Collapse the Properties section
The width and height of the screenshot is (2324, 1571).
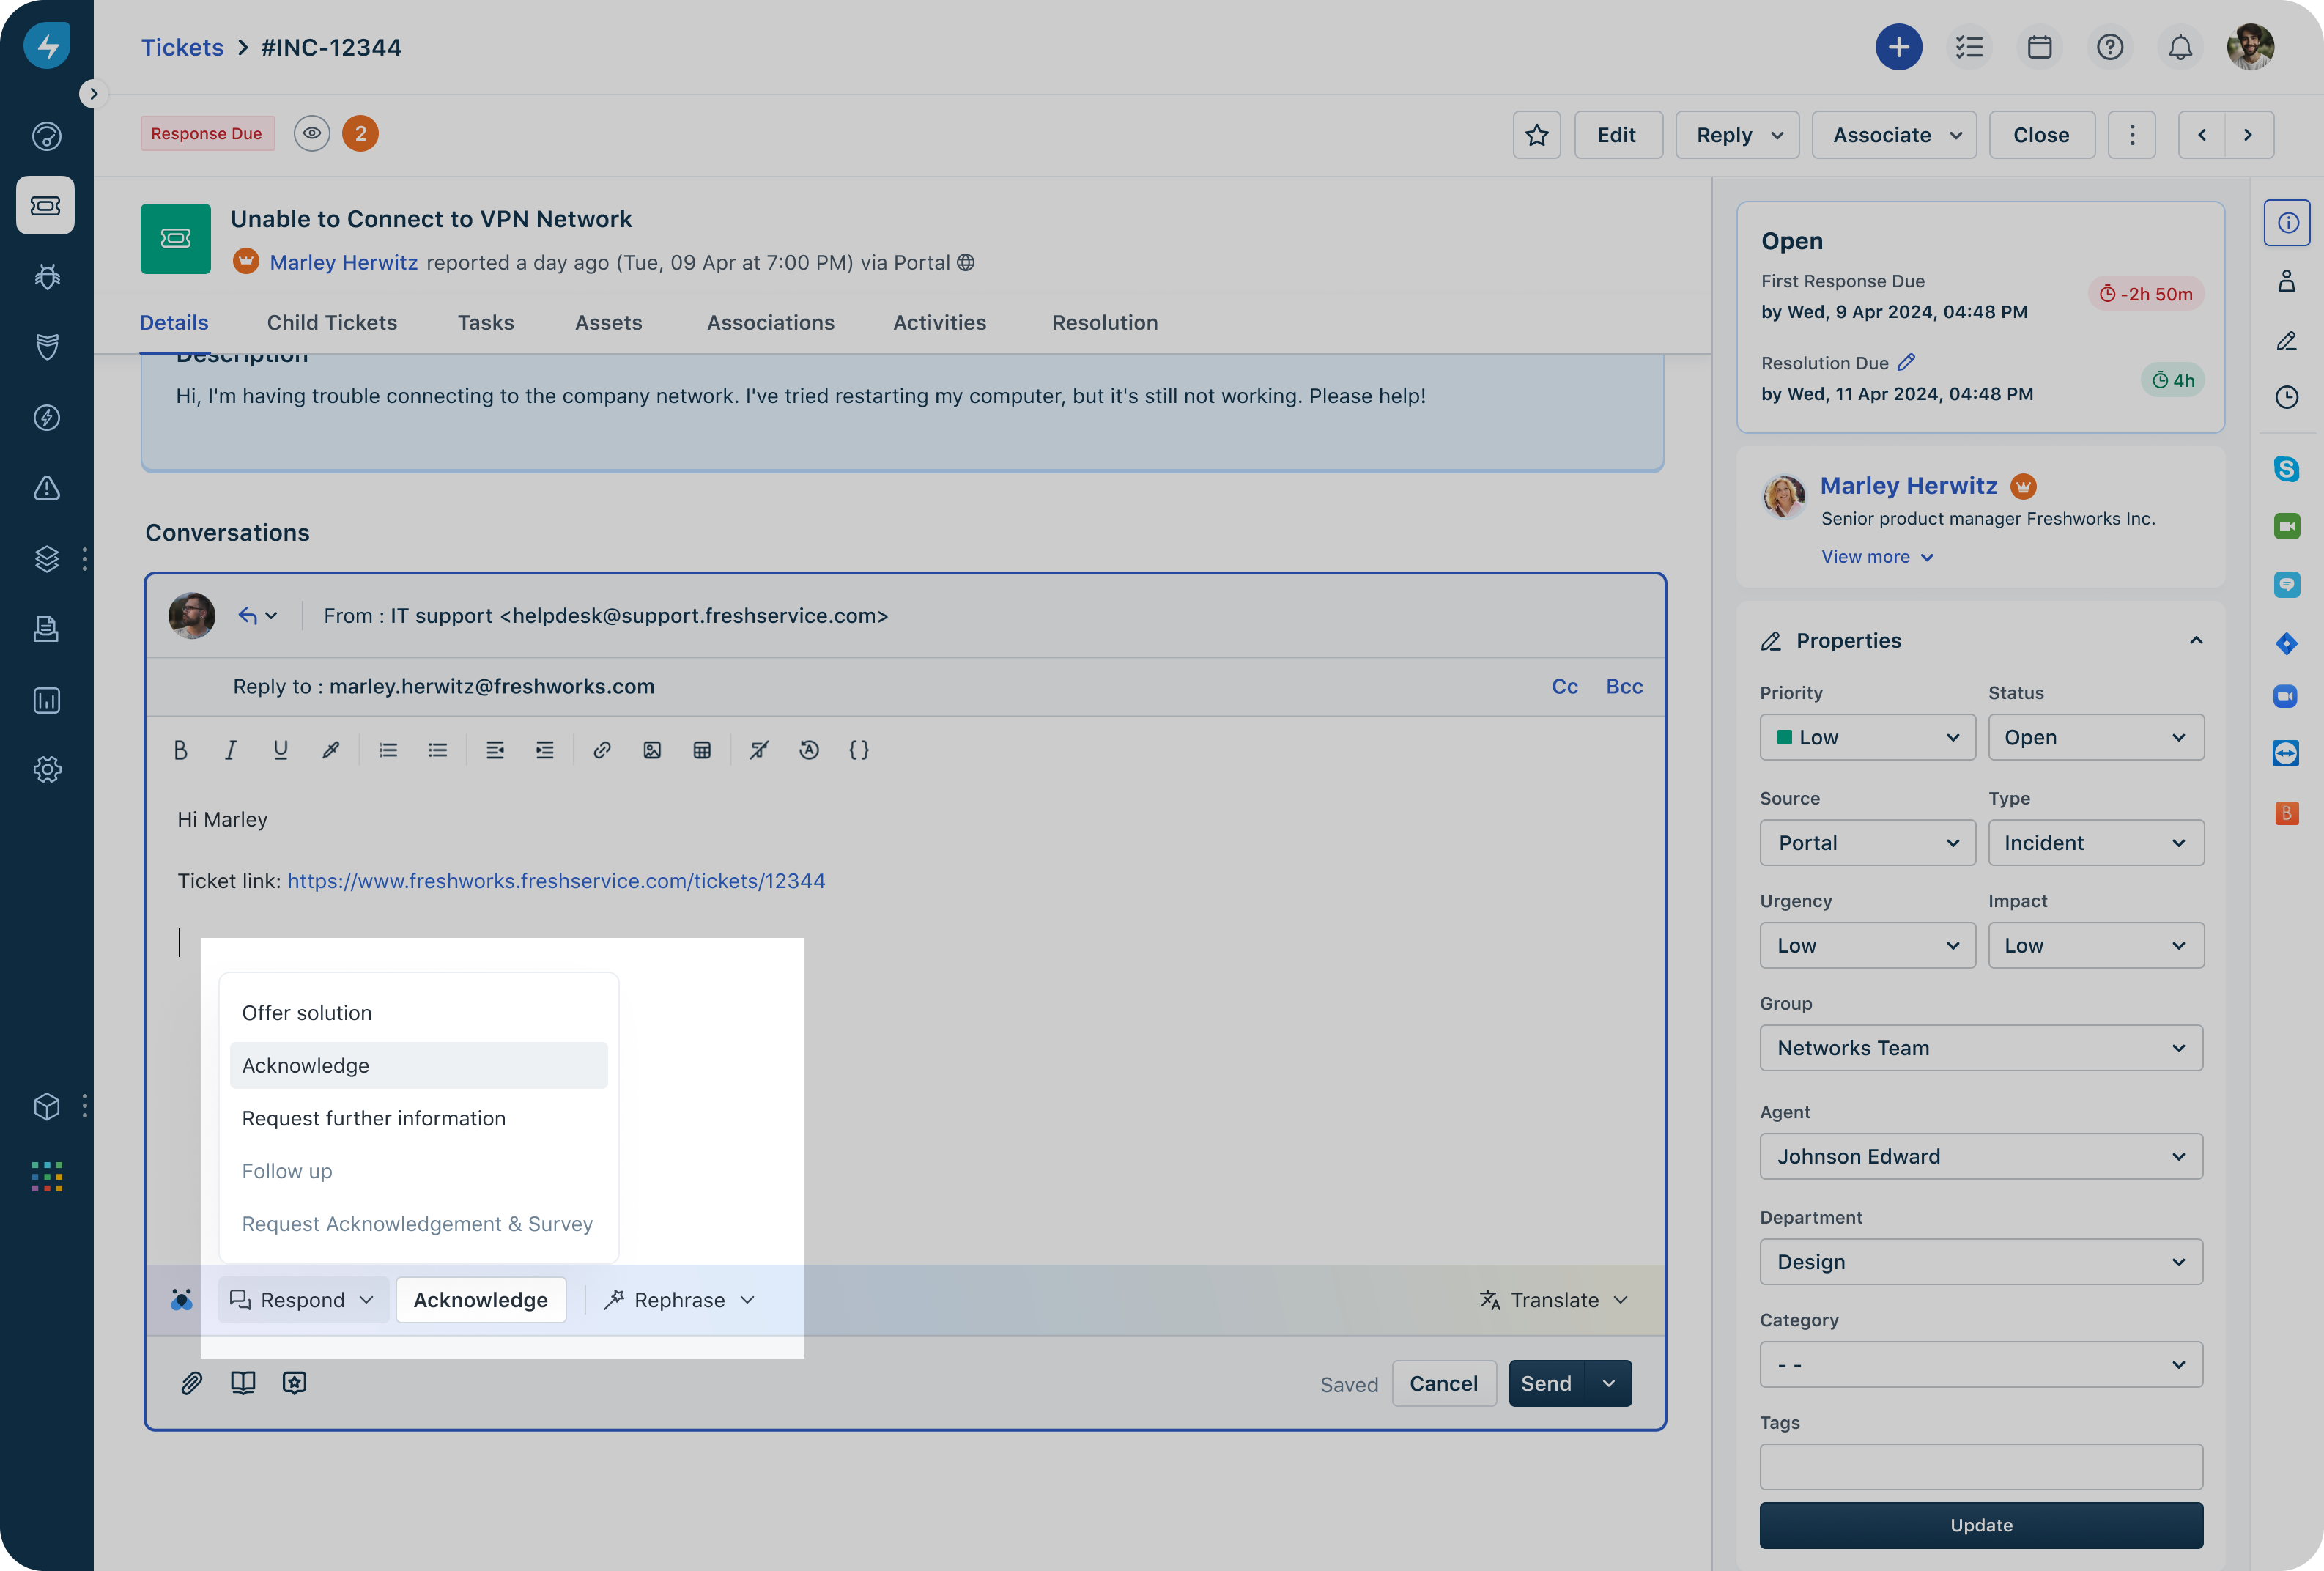pos(2196,640)
